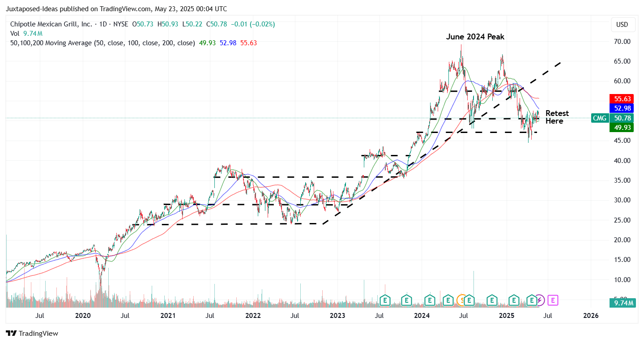Click the USD currency button
Image resolution: width=644 pixels, height=343 pixels.
(623, 25)
